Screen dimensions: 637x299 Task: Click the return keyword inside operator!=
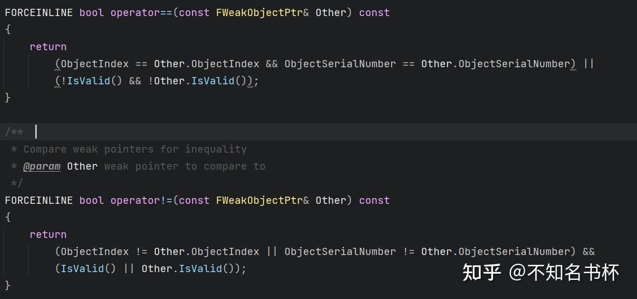(48, 234)
